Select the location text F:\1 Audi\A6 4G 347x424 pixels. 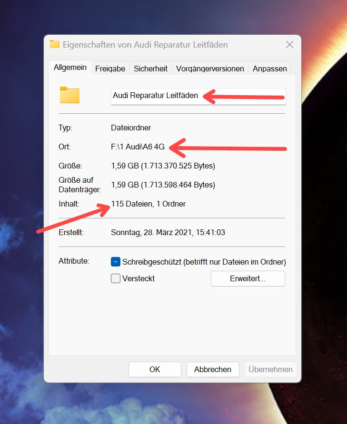point(138,147)
